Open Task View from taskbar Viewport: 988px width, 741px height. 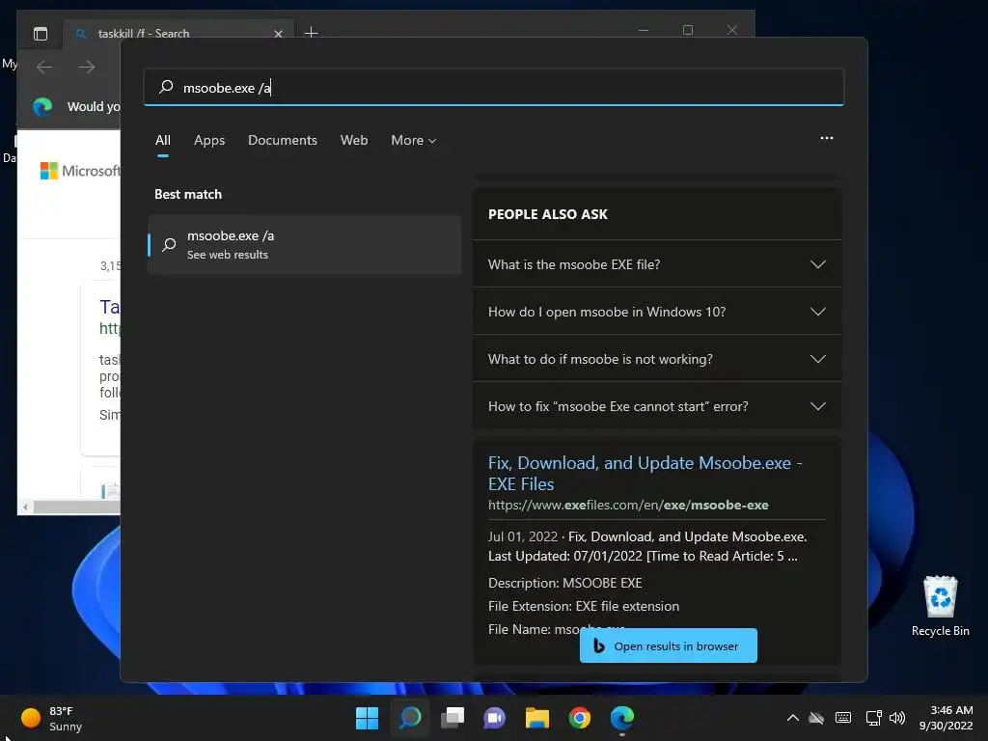coord(452,718)
